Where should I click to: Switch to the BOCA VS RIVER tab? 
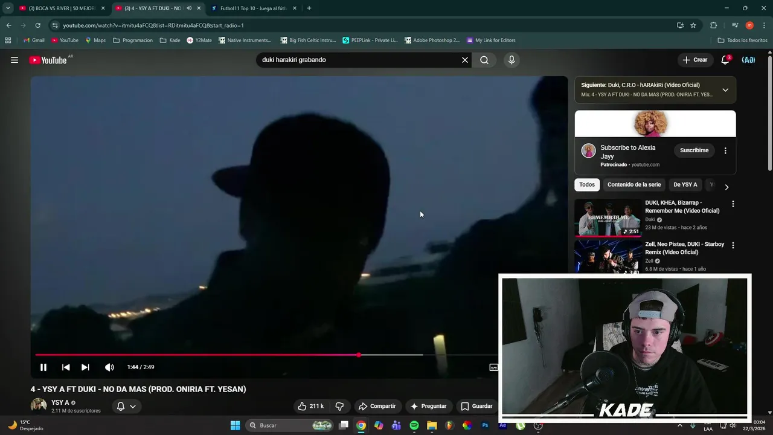click(63, 8)
